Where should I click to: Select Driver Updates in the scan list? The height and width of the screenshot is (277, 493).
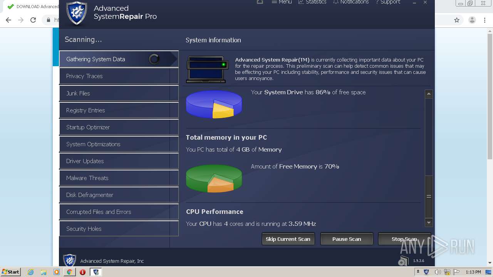pyautogui.click(x=119, y=161)
